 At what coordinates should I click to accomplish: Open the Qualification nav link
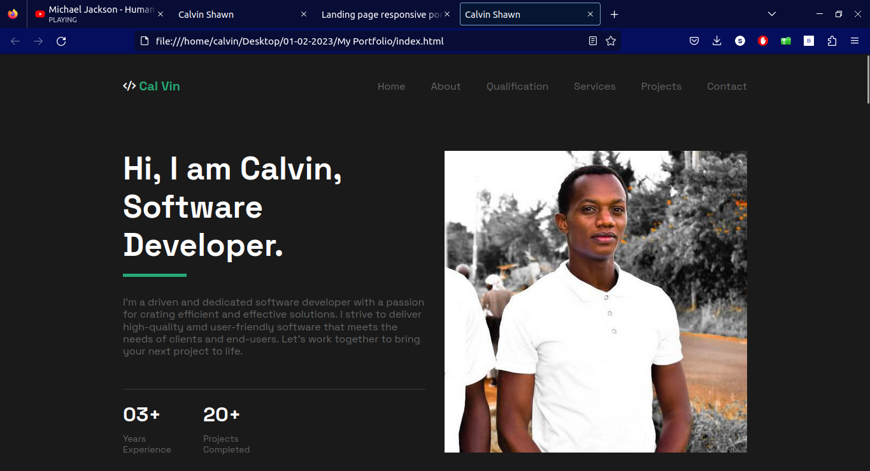tap(517, 86)
